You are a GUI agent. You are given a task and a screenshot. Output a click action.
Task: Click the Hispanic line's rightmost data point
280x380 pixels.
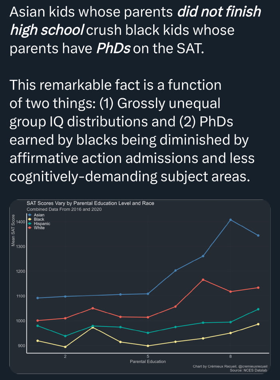[258, 309]
